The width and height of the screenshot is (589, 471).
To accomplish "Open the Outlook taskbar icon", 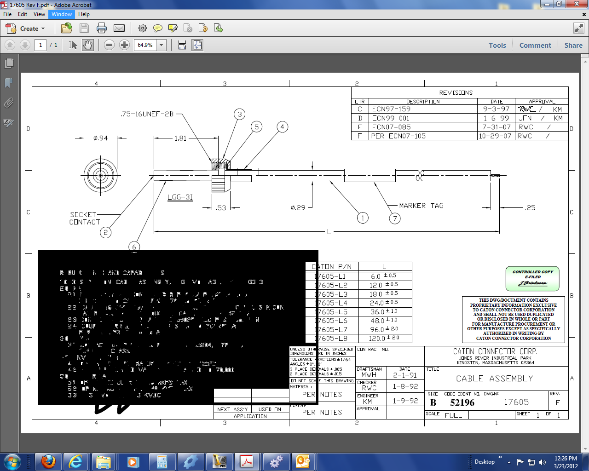I will pos(303,461).
